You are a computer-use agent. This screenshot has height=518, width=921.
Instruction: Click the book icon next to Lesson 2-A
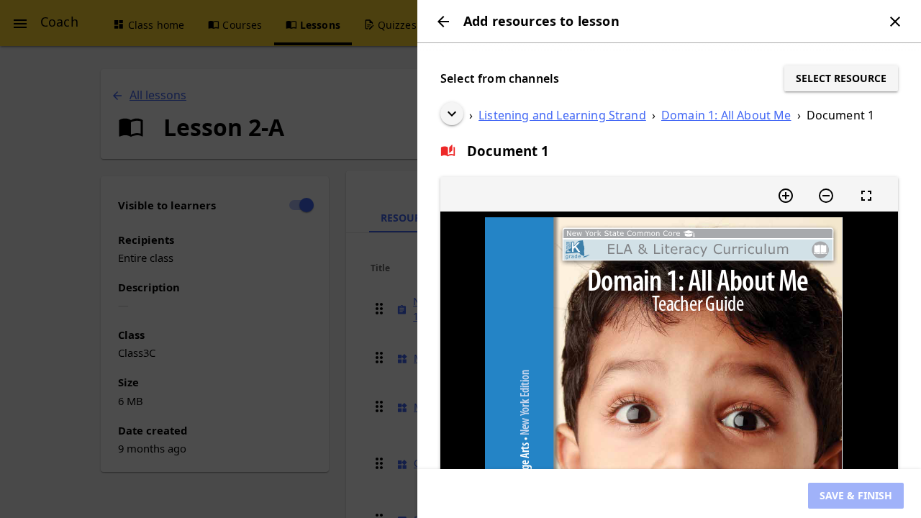(x=131, y=128)
